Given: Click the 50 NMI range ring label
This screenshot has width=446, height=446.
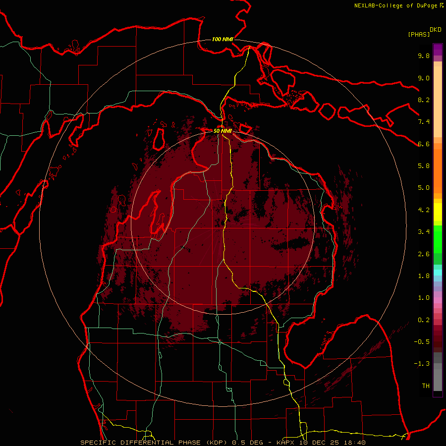Looking at the screenshot, I should click(x=223, y=131).
